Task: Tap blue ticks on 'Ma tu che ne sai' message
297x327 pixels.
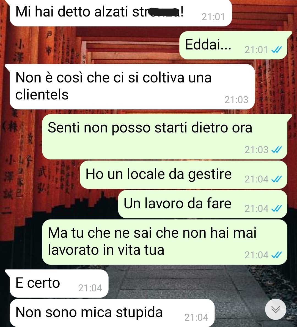Action: point(277,255)
